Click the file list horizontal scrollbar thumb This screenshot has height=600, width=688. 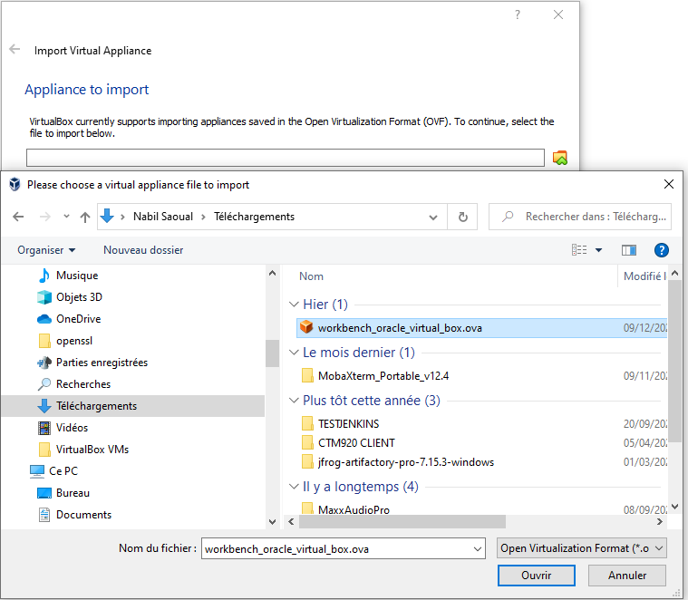(x=402, y=521)
